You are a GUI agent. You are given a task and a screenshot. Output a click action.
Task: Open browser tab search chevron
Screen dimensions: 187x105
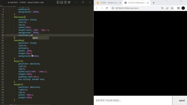pyautogui.click(x=167, y=1)
